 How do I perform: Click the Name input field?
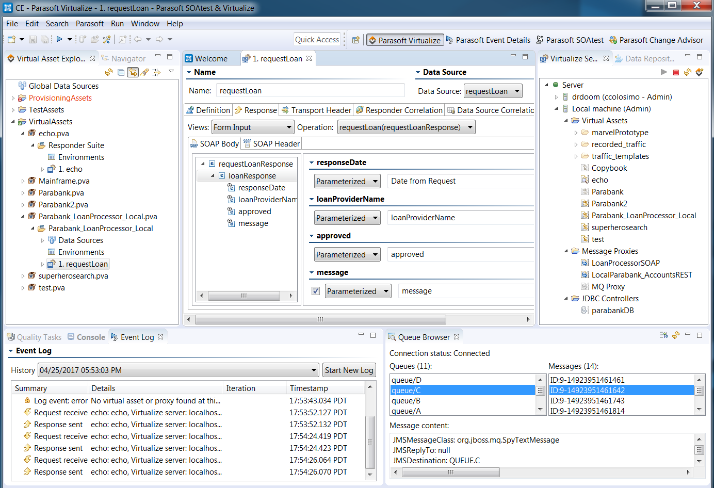[x=310, y=91]
